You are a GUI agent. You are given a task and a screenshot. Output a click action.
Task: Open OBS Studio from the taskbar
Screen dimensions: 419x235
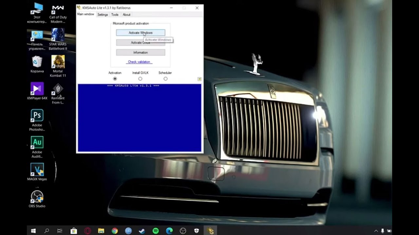point(183,231)
